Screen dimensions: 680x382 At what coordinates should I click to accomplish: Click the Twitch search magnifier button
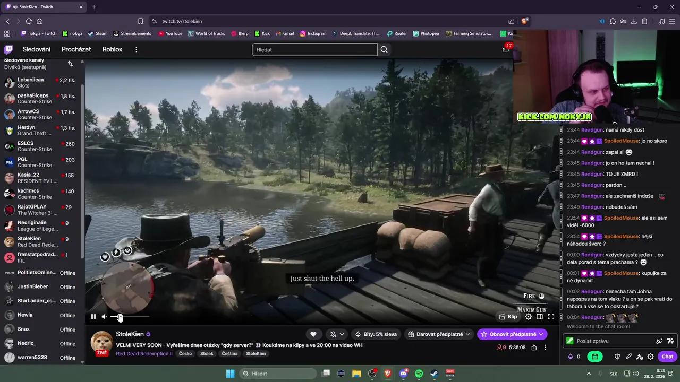(x=384, y=49)
